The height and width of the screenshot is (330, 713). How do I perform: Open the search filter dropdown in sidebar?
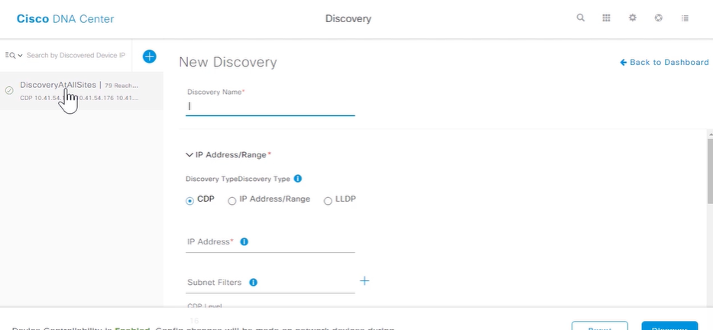point(13,56)
